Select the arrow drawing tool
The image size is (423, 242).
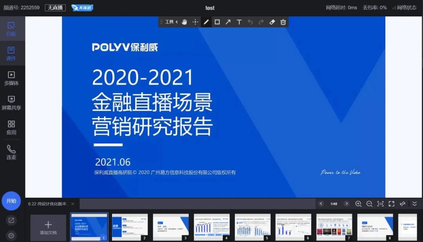pyautogui.click(x=228, y=22)
